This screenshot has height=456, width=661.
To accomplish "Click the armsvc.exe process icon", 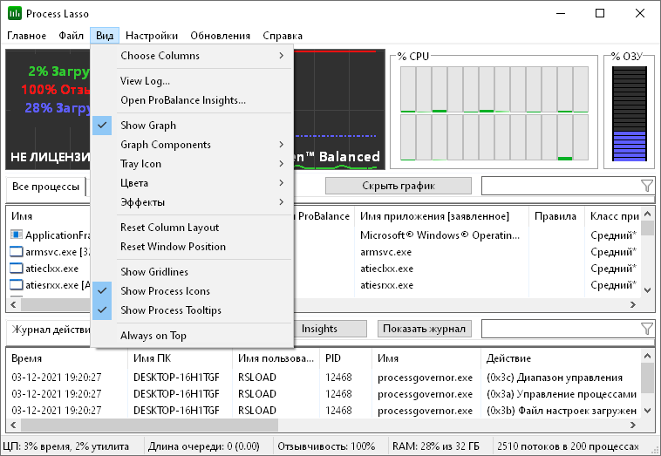I will tap(16, 252).
